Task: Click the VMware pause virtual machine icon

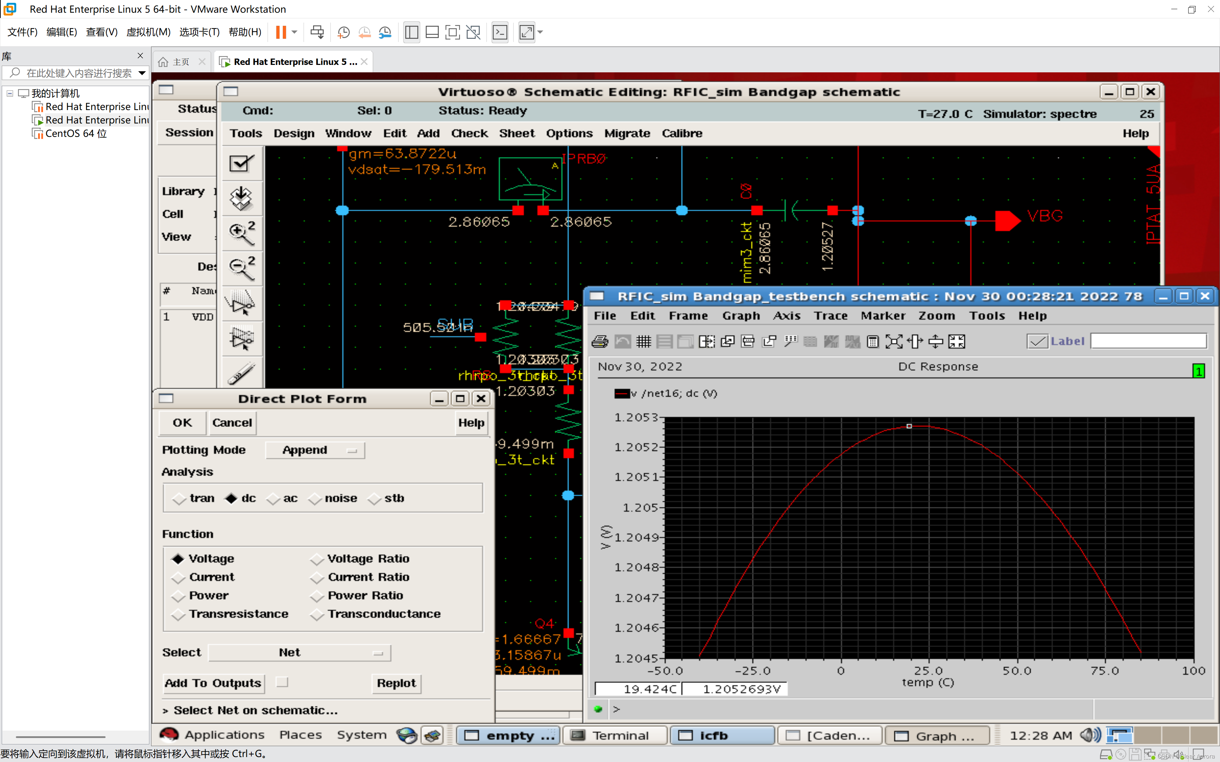Action: click(281, 32)
